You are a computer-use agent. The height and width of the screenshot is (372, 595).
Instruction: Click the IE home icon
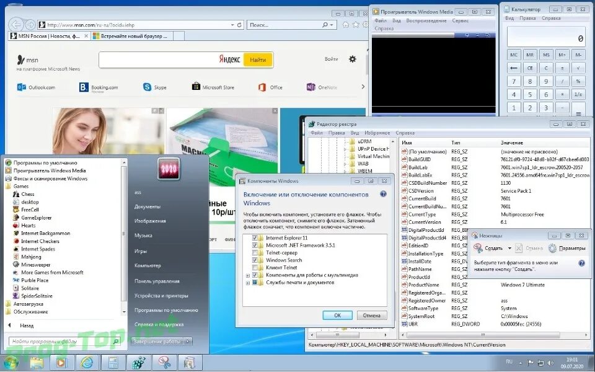coord(345,25)
